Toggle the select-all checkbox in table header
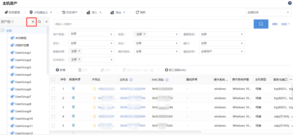 pos(53,80)
